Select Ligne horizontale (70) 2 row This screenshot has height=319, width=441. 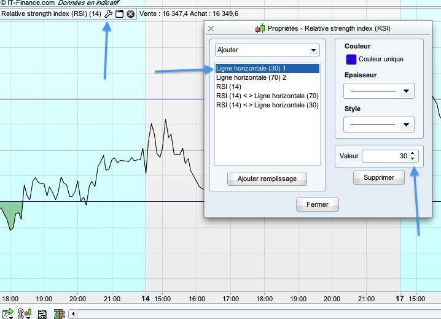(267, 77)
